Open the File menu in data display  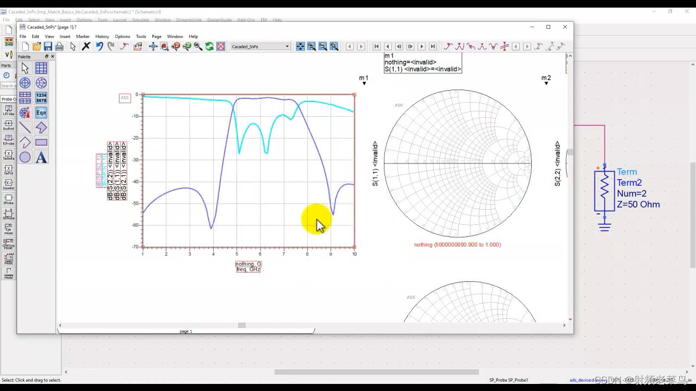coord(23,36)
